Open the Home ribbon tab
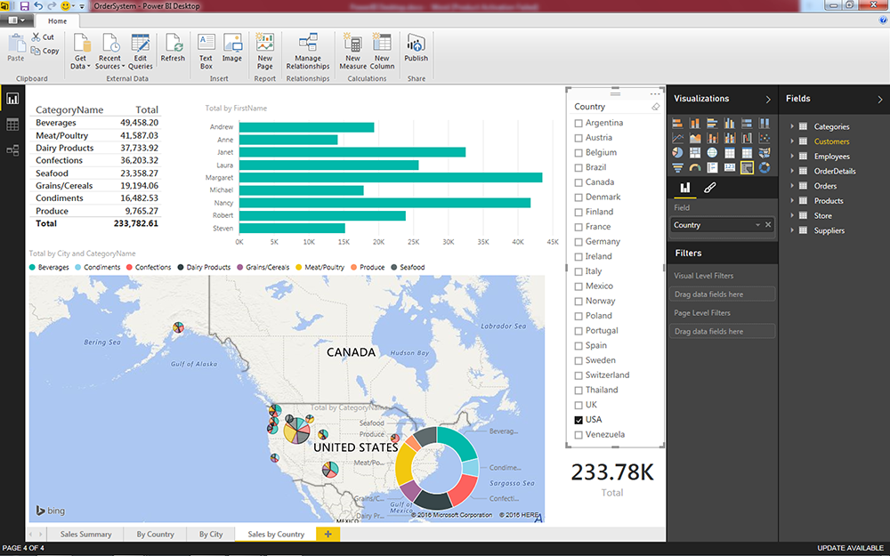Viewport: 890px width, 556px height. click(x=57, y=21)
